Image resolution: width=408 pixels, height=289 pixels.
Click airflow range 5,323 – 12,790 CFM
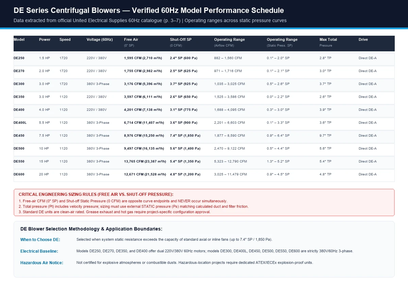(231, 161)
